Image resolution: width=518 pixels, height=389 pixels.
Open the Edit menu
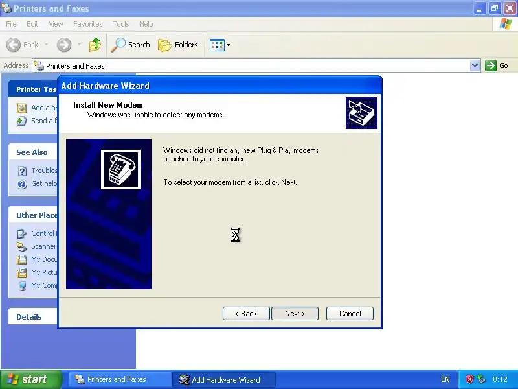[x=32, y=24]
